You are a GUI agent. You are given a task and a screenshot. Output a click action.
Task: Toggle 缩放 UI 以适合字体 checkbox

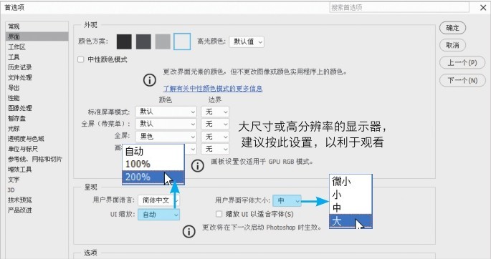(x=219, y=214)
